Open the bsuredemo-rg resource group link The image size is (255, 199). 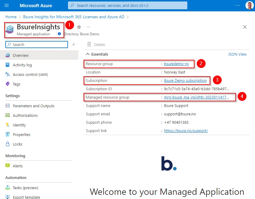click(176, 64)
